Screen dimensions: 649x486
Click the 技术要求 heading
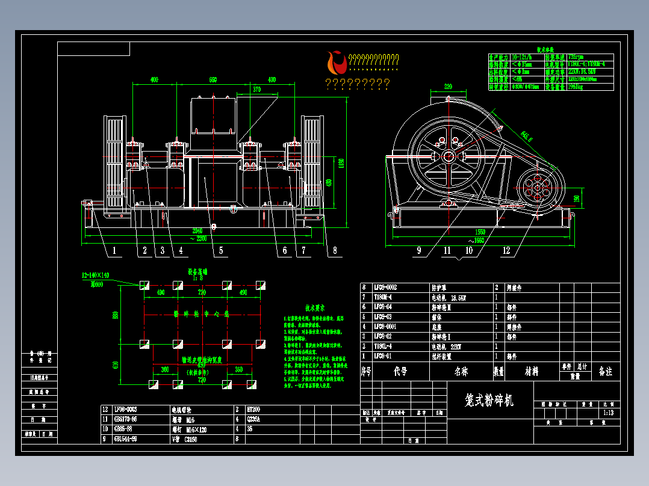point(315,308)
